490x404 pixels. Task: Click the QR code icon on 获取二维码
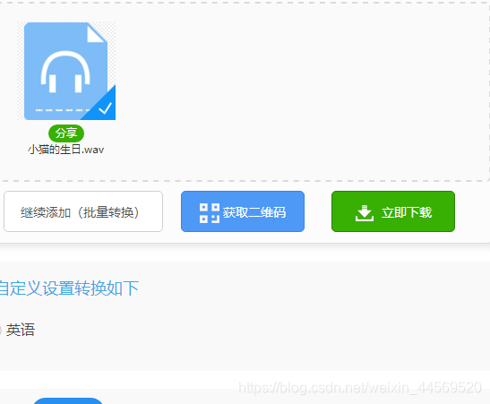pos(210,213)
